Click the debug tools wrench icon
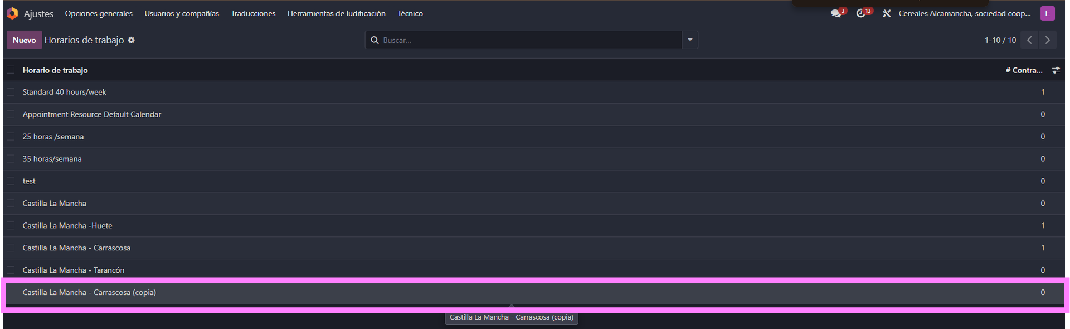The height and width of the screenshot is (329, 1070). click(886, 13)
